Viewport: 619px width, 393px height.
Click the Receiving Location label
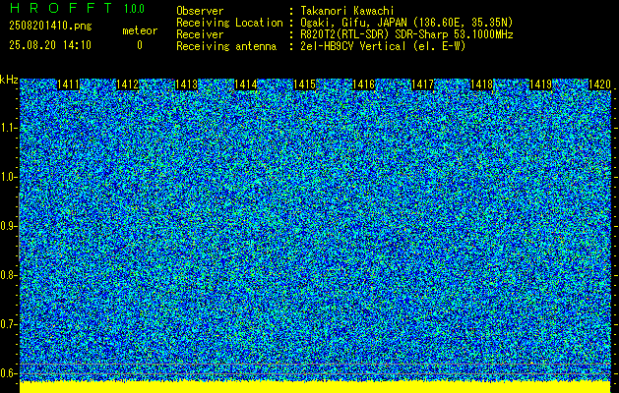click(229, 23)
